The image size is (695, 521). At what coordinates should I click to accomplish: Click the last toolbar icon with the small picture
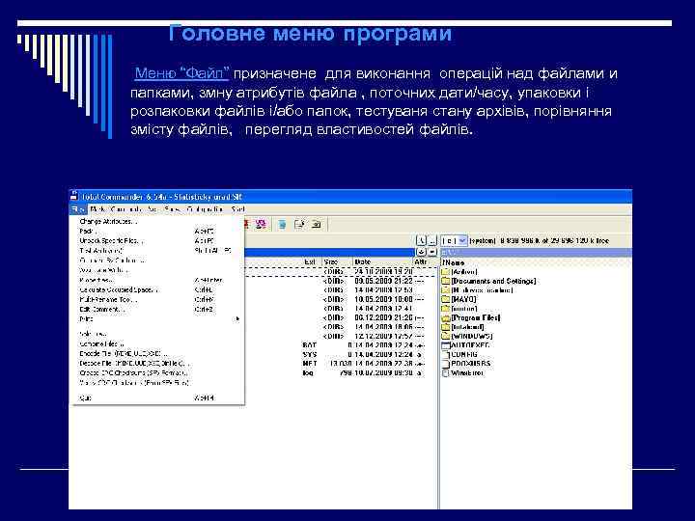[316, 224]
